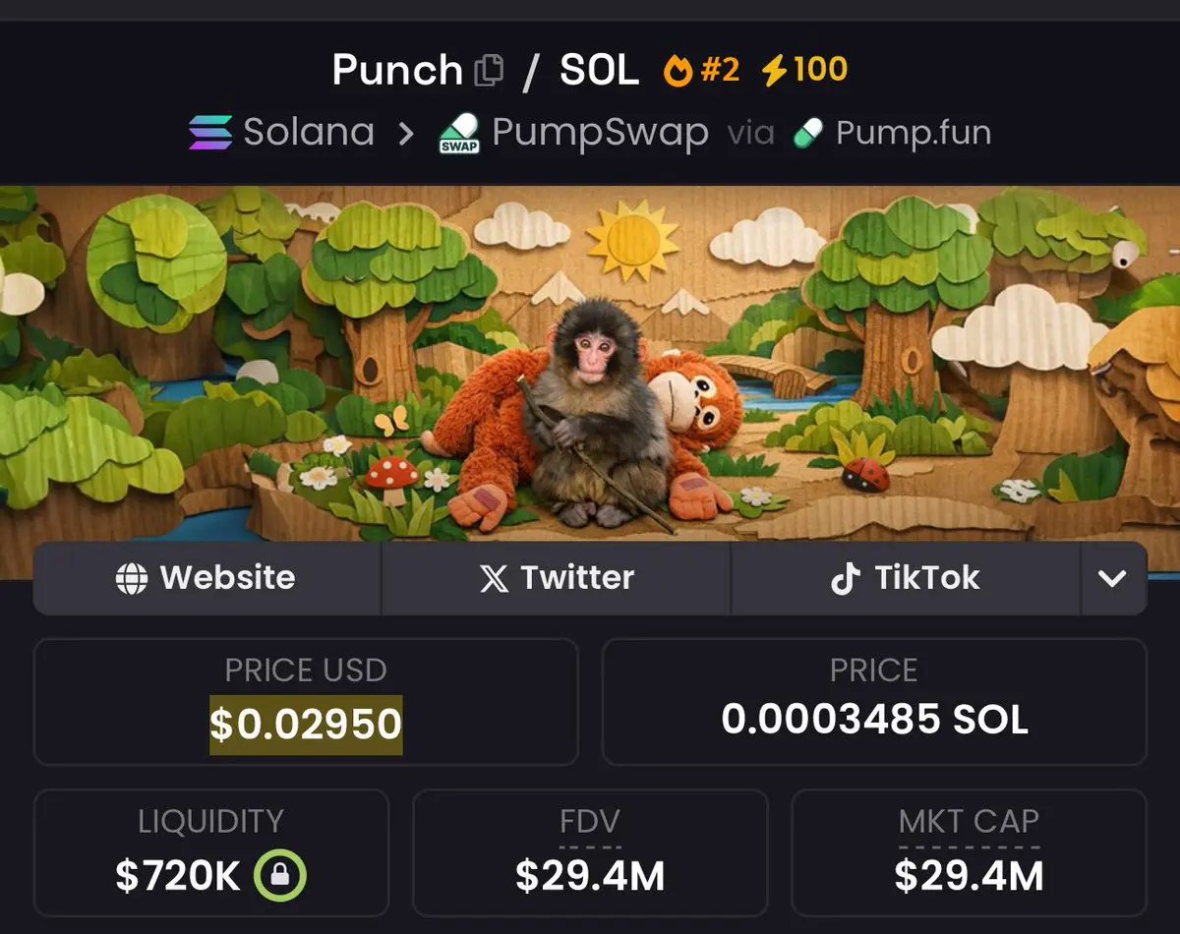Viewport: 1180px width, 934px height.
Task: Click the highlighted $0.02950 price value
Action: point(306,725)
